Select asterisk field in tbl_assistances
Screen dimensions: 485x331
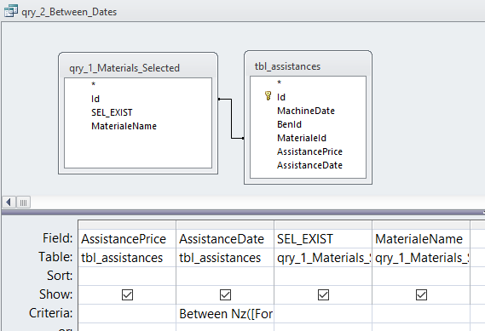point(279,83)
